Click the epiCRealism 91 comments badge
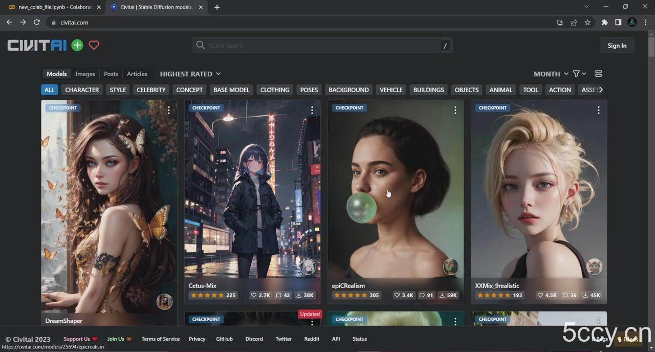 pyautogui.click(x=426, y=295)
